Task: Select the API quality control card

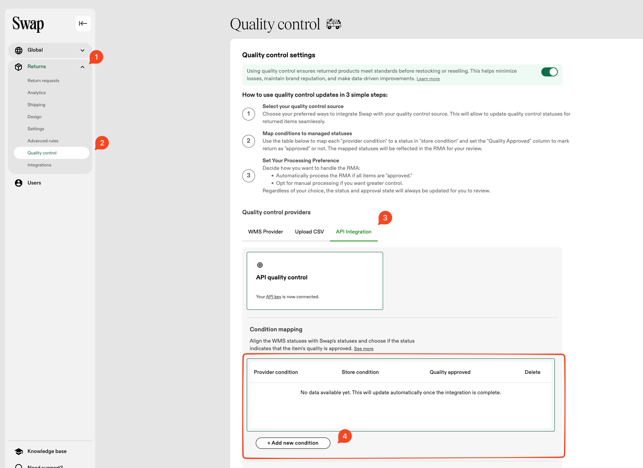Action: point(315,280)
